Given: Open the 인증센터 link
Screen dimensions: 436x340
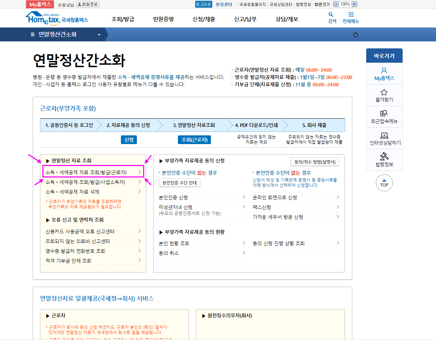Looking at the screenshot, I should click(224, 5).
